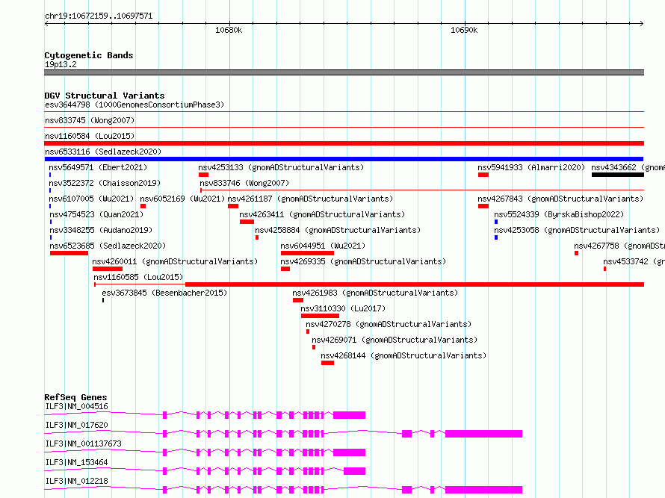Click the final exon of NM_153464
The image size is (665, 498).
point(355,471)
